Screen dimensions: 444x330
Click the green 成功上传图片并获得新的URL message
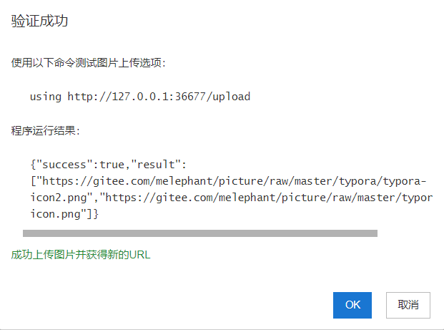click(81, 255)
